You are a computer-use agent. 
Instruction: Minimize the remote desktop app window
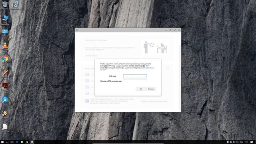[166, 30]
